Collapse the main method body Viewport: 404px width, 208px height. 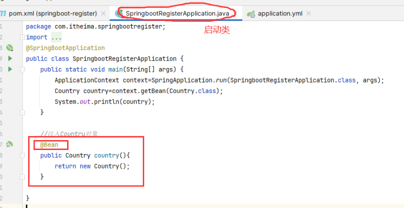tap(23, 69)
